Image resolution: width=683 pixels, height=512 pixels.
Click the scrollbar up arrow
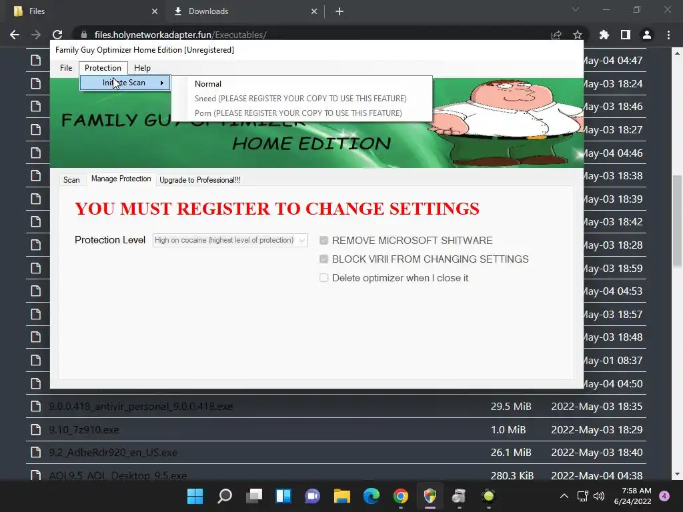(x=677, y=53)
